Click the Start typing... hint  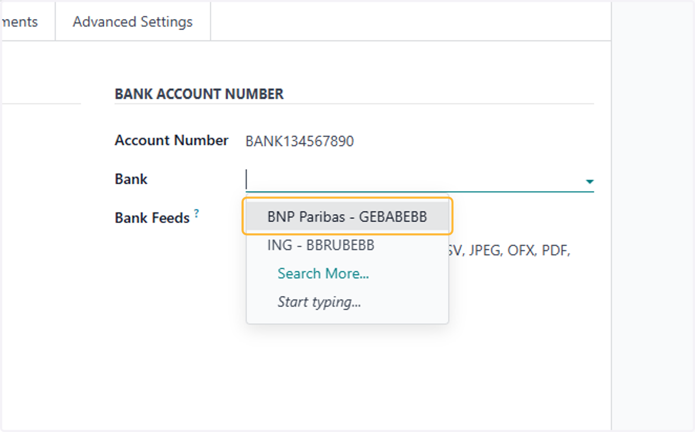point(319,302)
